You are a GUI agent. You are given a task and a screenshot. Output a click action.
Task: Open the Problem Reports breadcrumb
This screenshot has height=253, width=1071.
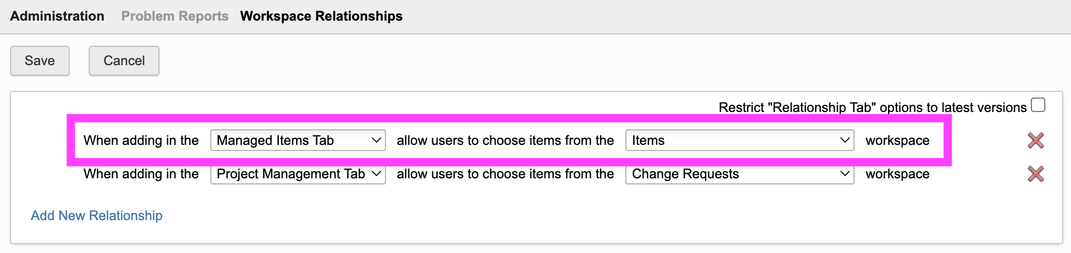click(x=175, y=16)
